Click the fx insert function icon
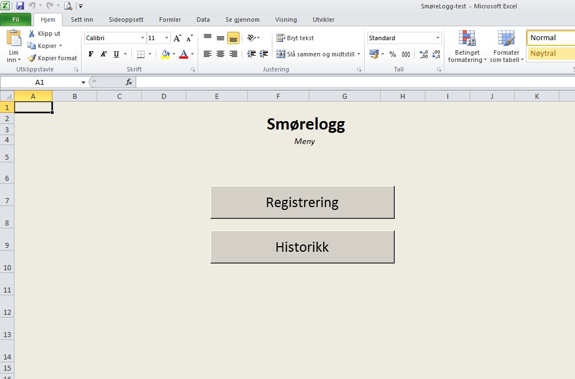This screenshot has height=379, width=575. (129, 82)
